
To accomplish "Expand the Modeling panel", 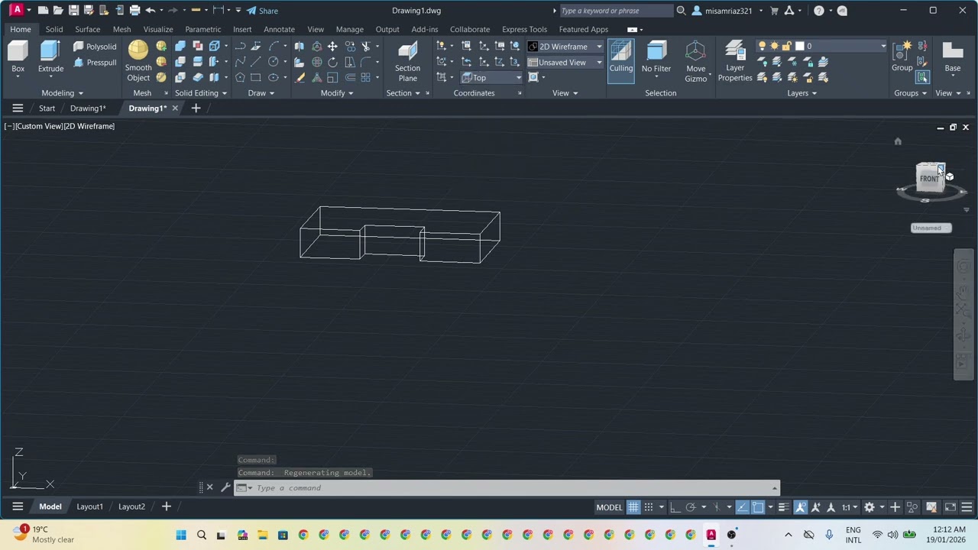I will 62,93.
